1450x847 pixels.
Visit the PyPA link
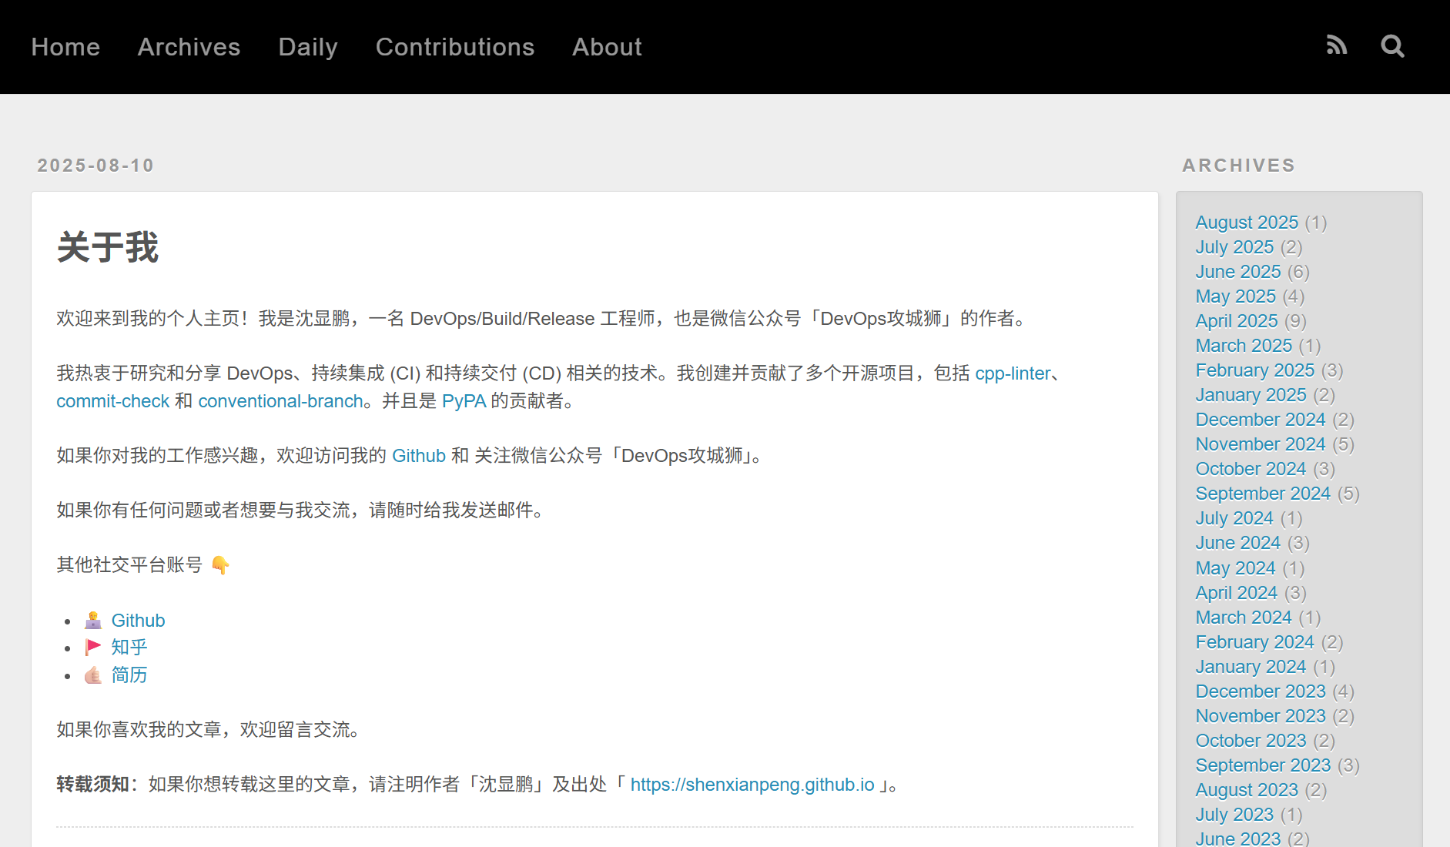(464, 401)
